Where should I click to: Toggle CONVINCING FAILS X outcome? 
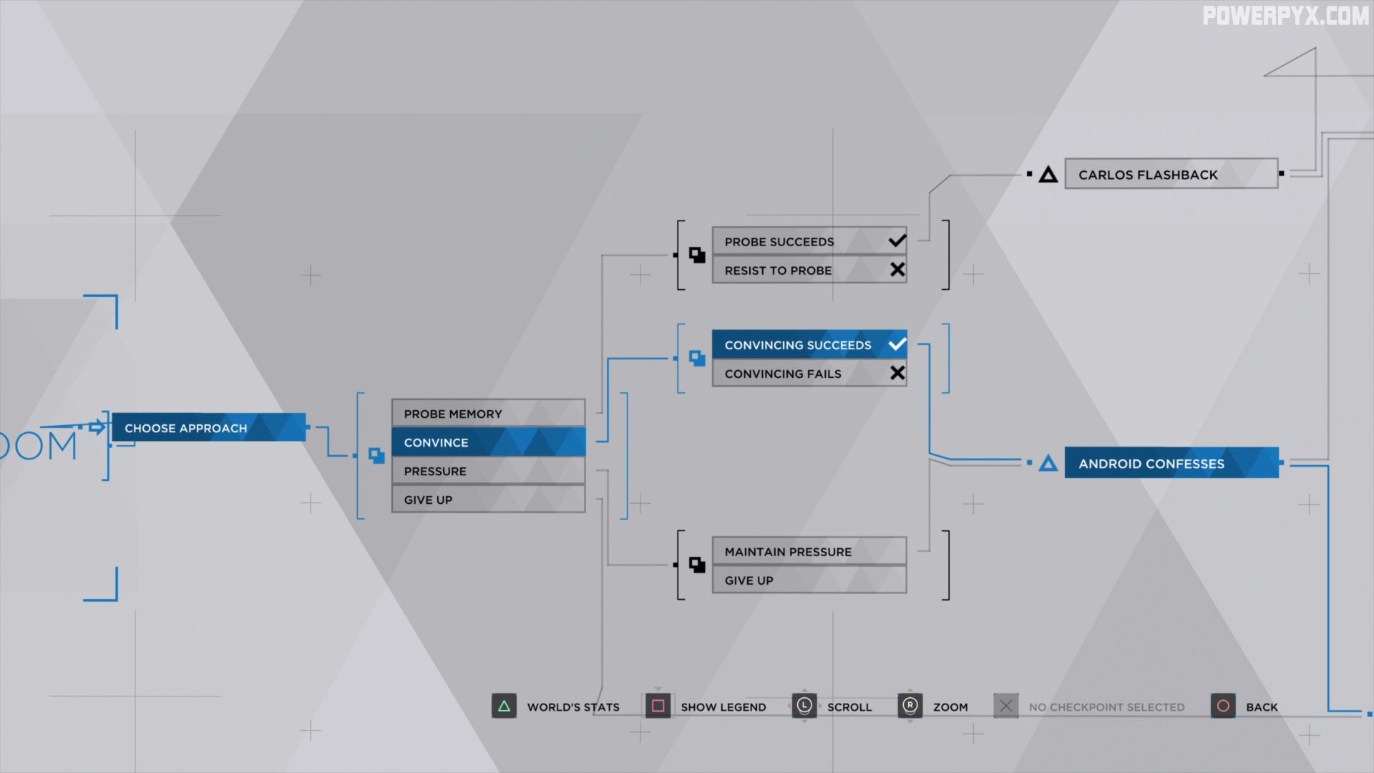(809, 373)
